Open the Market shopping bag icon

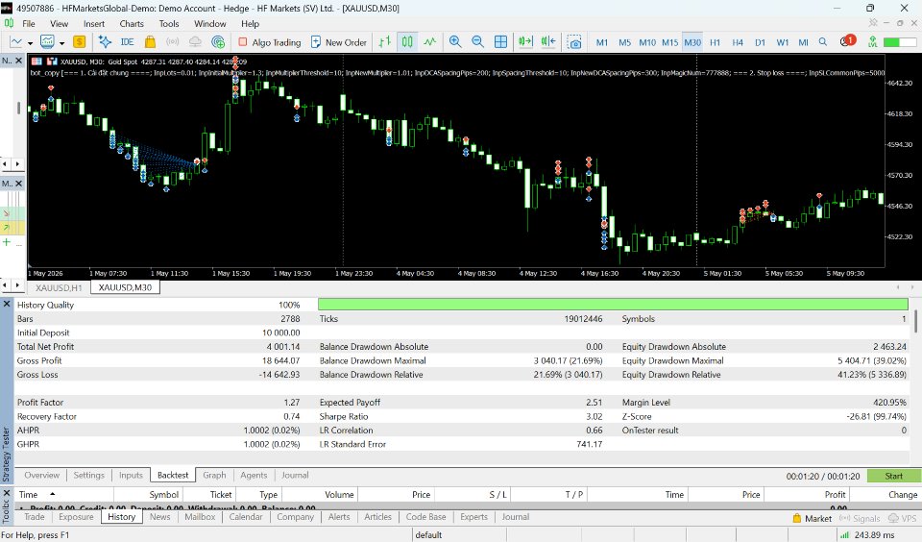pos(150,41)
